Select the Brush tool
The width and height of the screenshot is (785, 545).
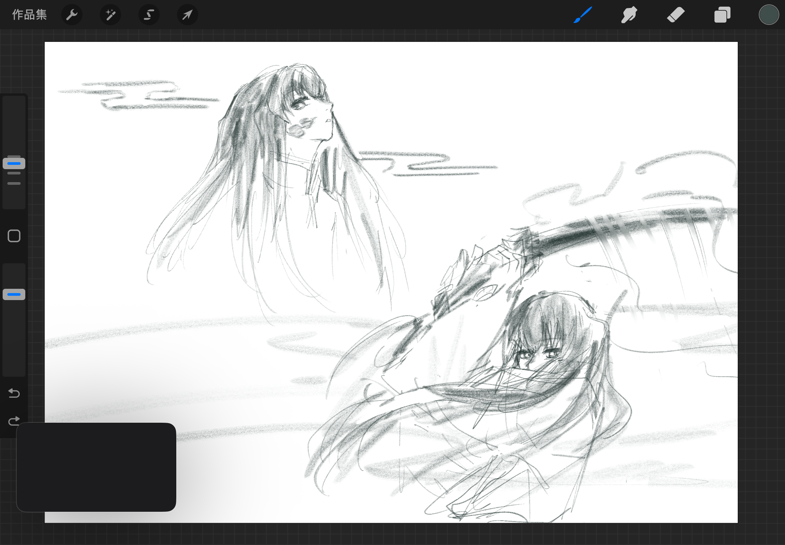(583, 15)
